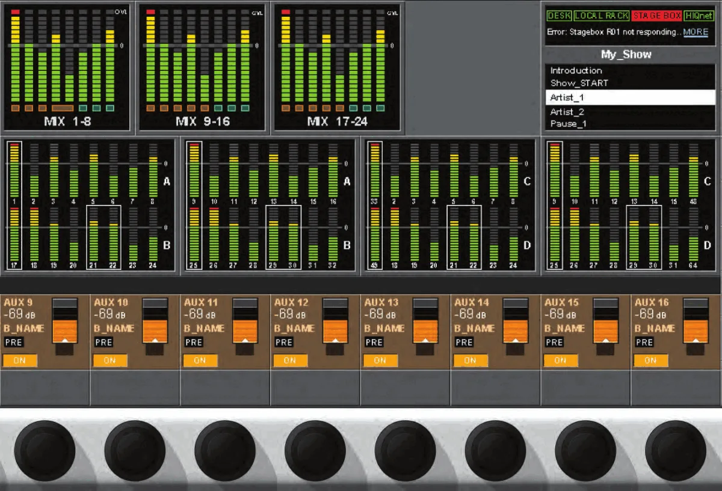Select channel 17 input meter
Screen dimensions: 722x491
(15, 238)
